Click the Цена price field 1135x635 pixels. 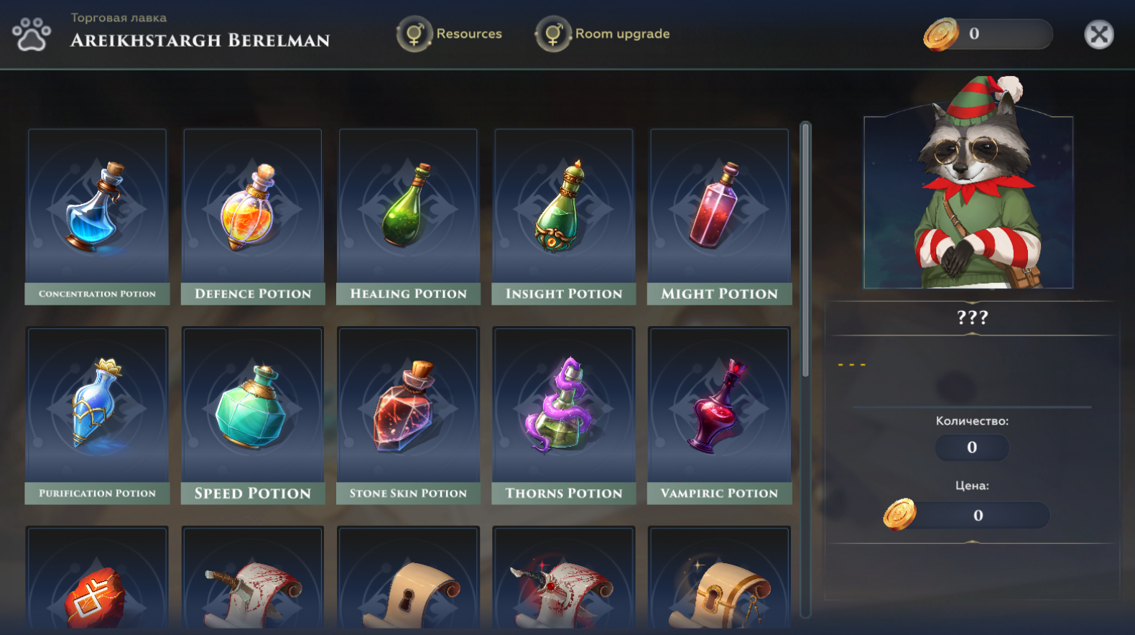tap(976, 515)
